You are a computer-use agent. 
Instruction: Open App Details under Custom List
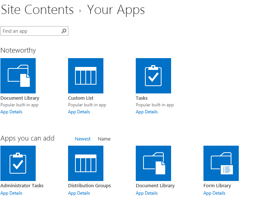pos(79,112)
